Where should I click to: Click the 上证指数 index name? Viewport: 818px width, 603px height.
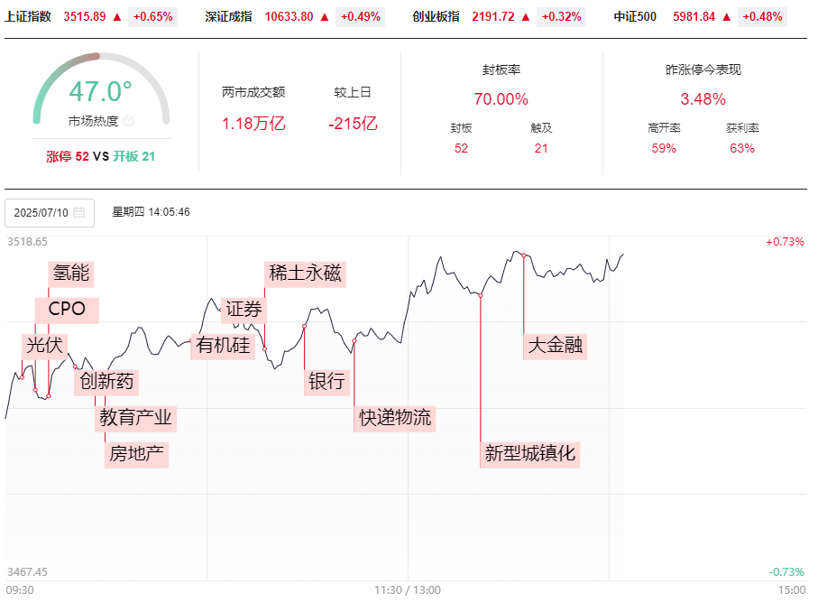[x=28, y=17]
